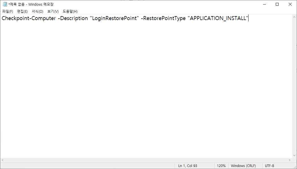Click the "LoginRestorePoint" string
The width and height of the screenshot is (297, 169).
(x=114, y=18)
